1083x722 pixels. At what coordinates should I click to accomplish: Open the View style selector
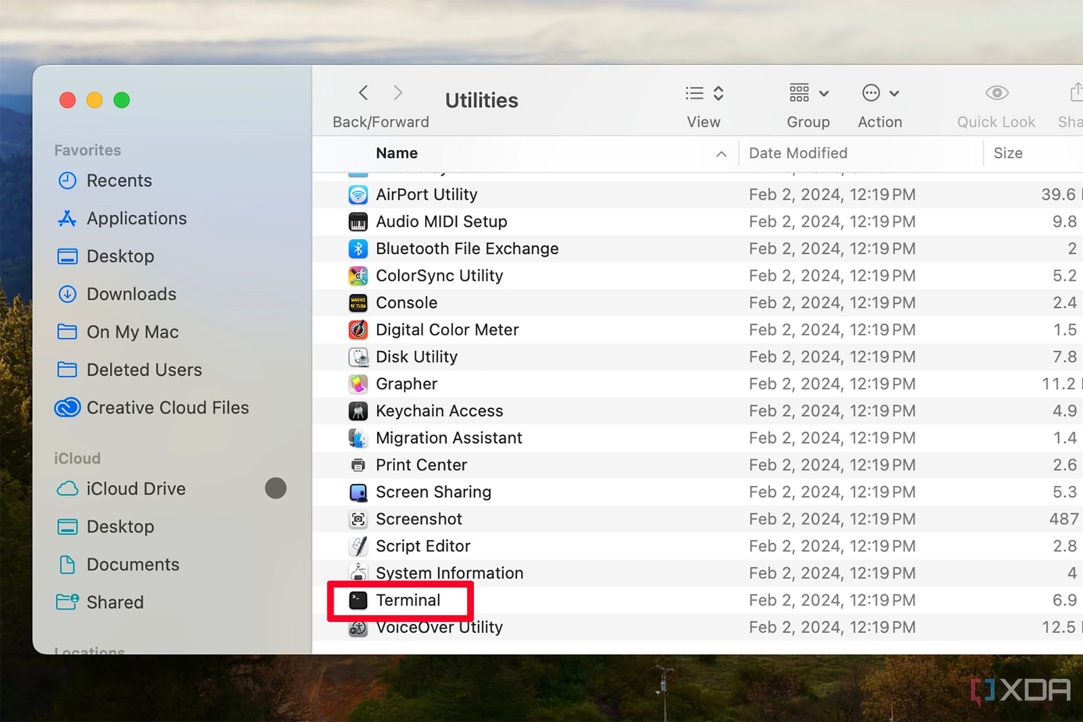704,93
